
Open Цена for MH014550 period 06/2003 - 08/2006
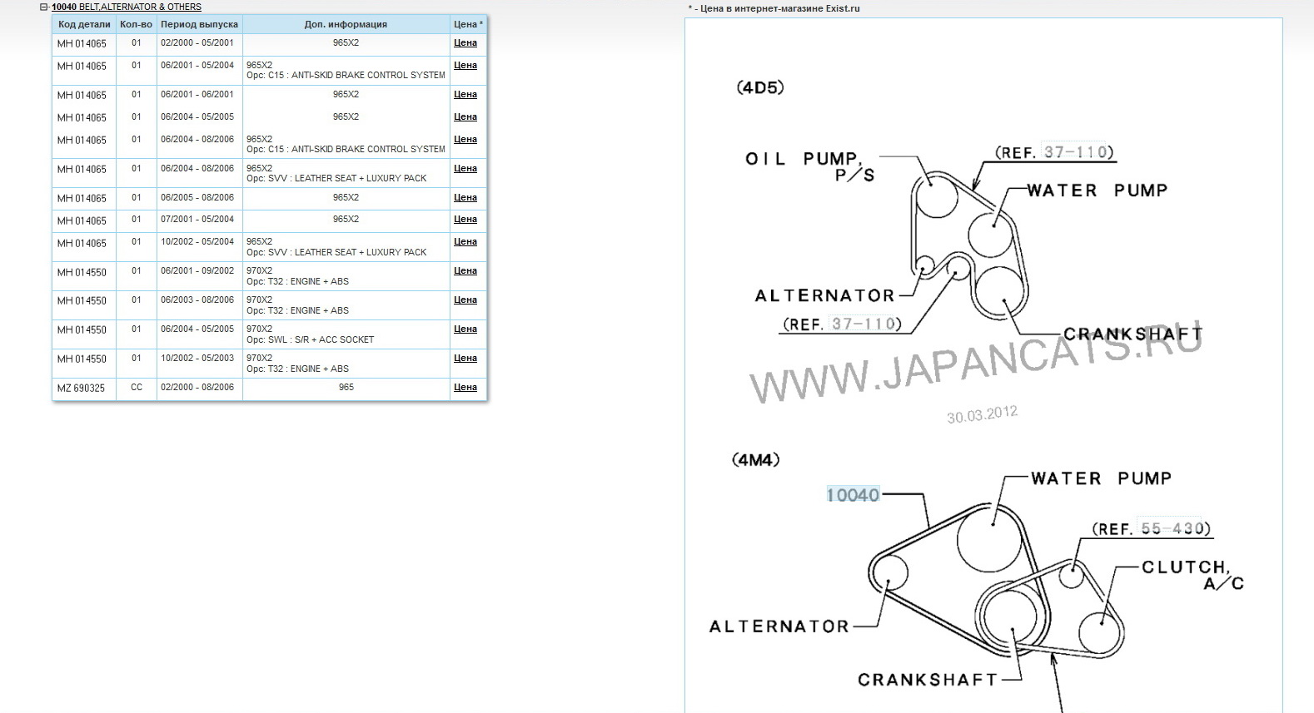(x=465, y=300)
